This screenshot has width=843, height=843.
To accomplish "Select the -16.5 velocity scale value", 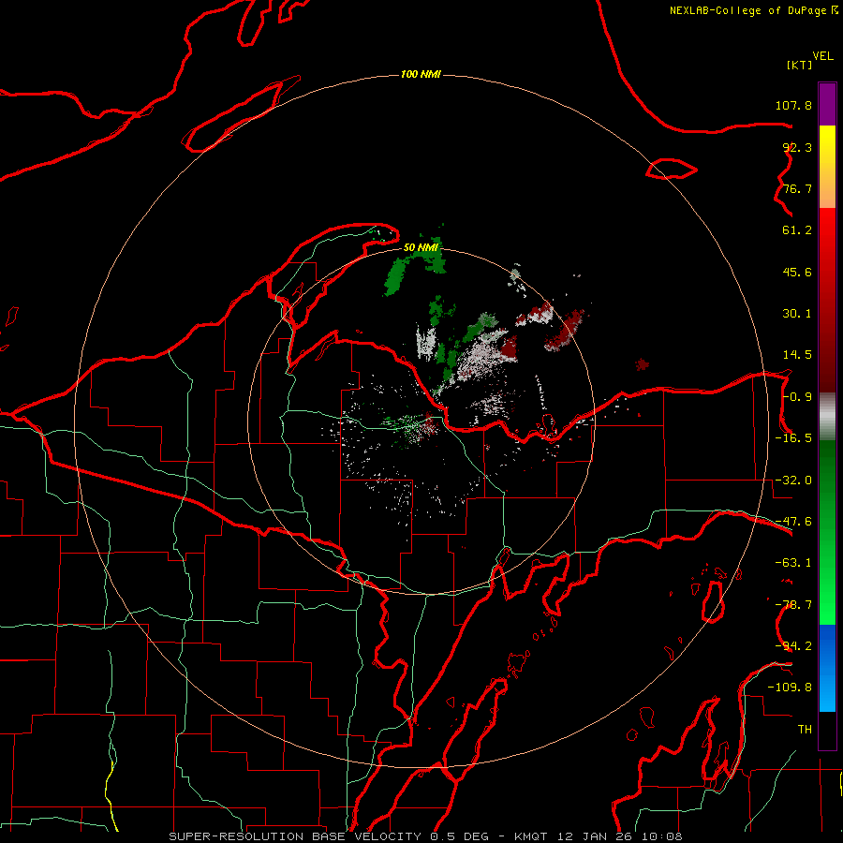I will [x=793, y=438].
